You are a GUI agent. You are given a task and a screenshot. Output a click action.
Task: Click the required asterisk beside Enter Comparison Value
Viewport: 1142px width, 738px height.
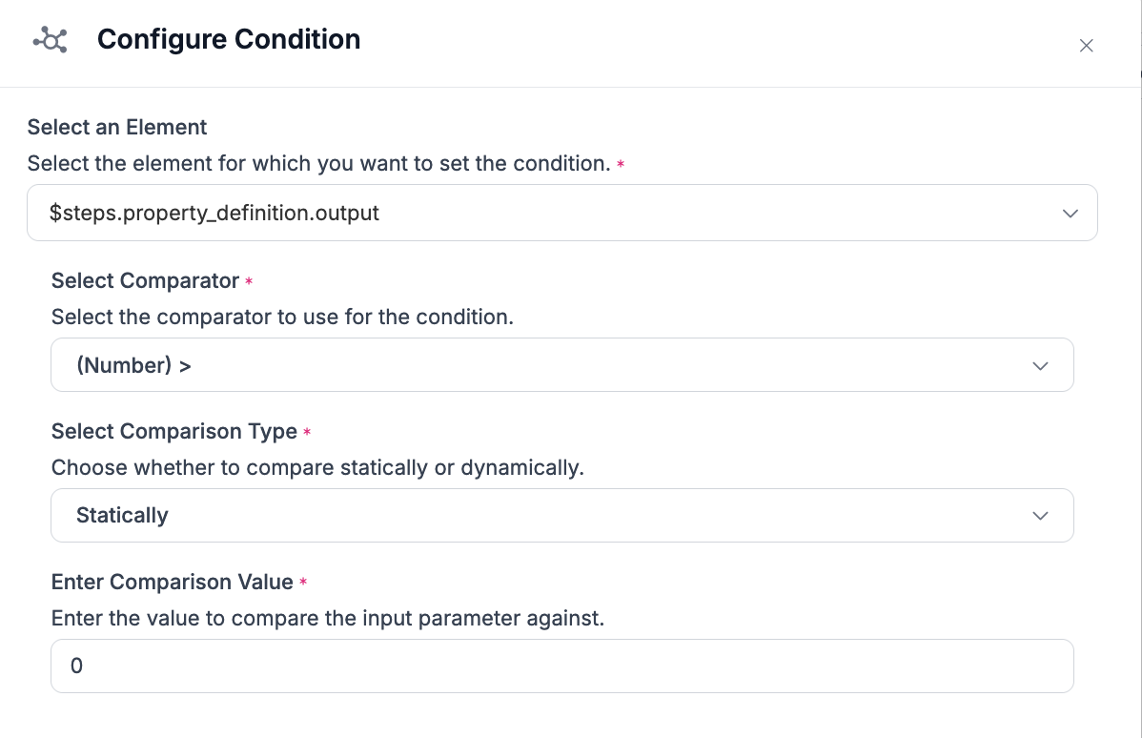[303, 583]
